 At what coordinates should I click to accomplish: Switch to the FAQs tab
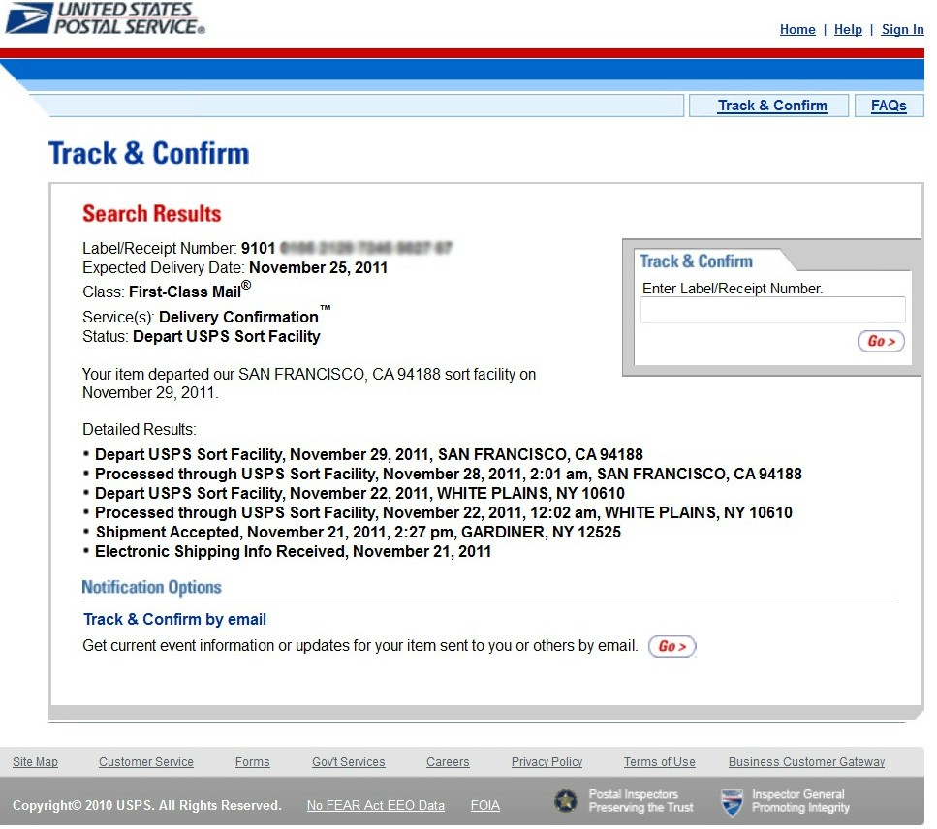pos(889,106)
